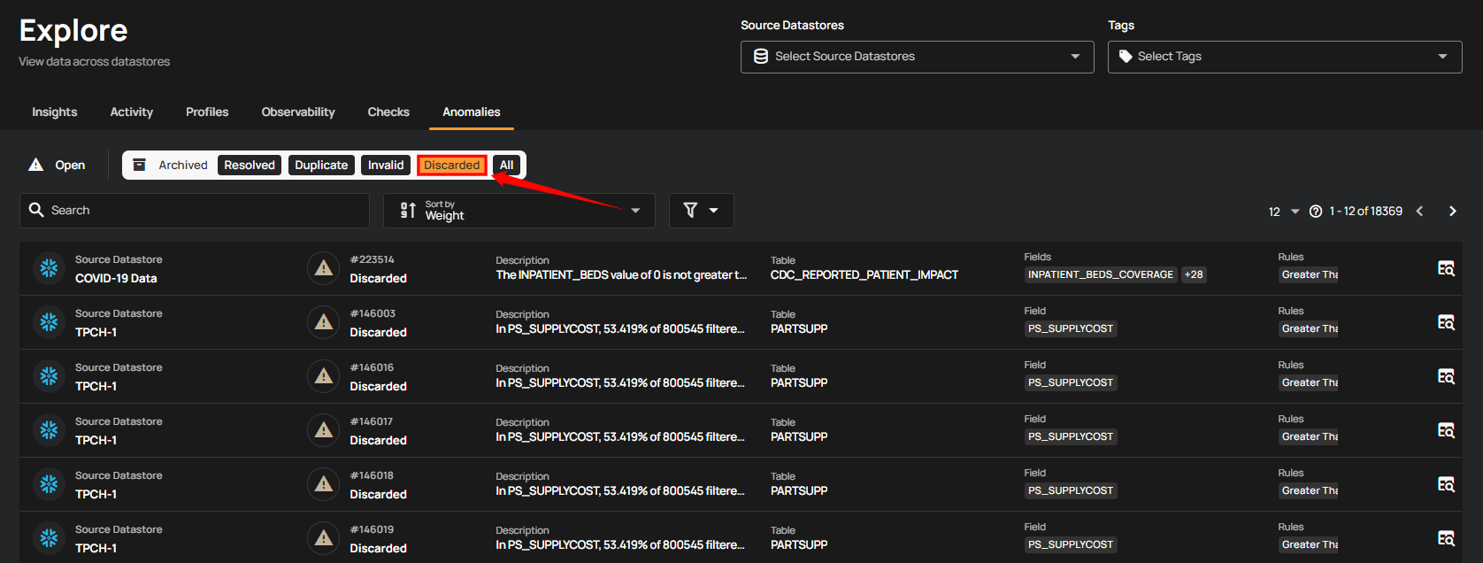The image size is (1483, 563).
Task: Click the +28 fields badge
Action: [x=1194, y=274]
